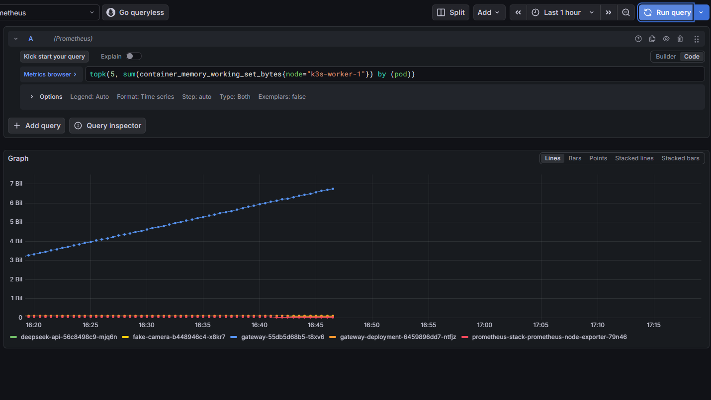Click the Split panes button

(x=450, y=12)
